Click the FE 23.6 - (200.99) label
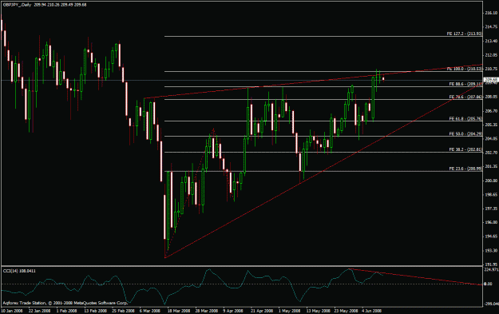The height and width of the screenshot is (314, 499). (465, 169)
